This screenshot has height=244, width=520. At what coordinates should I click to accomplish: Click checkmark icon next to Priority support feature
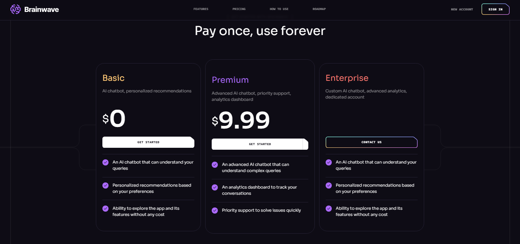(x=215, y=211)
